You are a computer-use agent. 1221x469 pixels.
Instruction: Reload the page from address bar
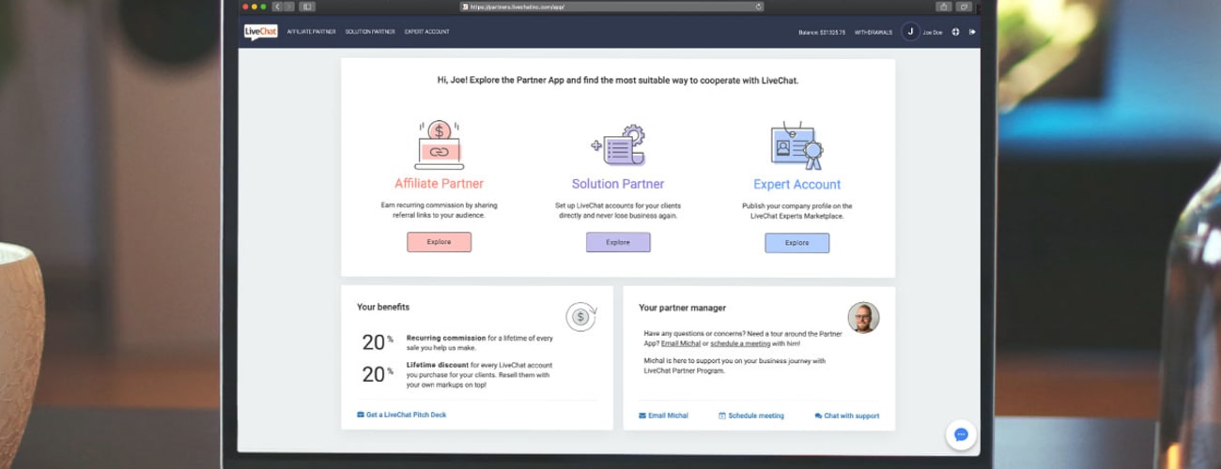tap(758, 7)
